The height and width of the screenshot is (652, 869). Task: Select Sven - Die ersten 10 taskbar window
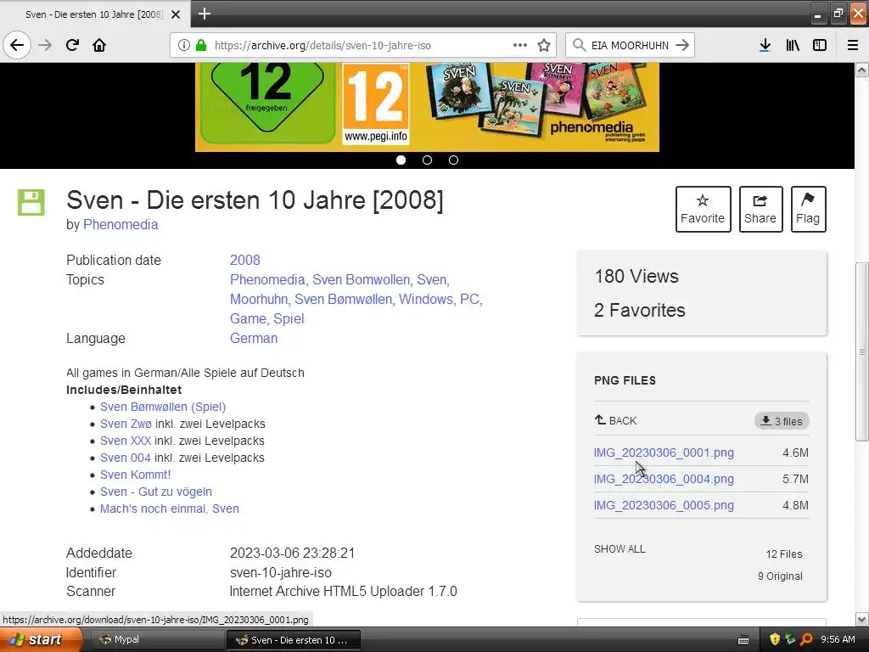coord(294,640)
